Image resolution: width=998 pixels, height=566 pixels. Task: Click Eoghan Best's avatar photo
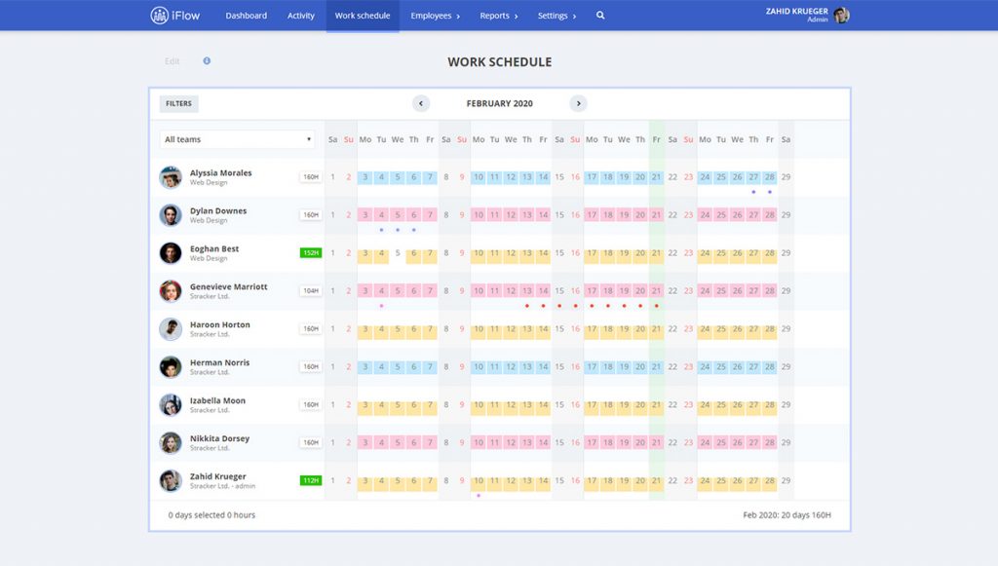171,253
